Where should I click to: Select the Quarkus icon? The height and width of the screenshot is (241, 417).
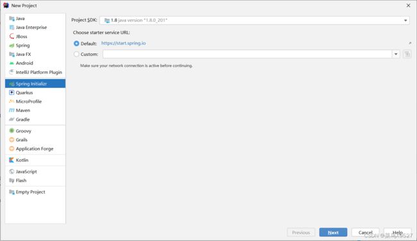(12, 93)
